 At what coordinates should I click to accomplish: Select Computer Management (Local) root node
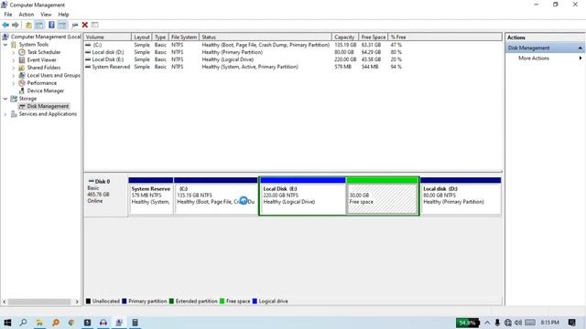coord(45,37)
